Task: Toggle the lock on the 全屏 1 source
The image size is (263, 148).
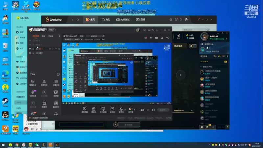Action: point(33,53)
